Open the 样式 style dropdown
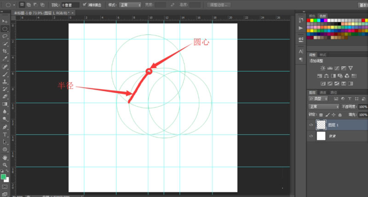 [x=130, y=5]
